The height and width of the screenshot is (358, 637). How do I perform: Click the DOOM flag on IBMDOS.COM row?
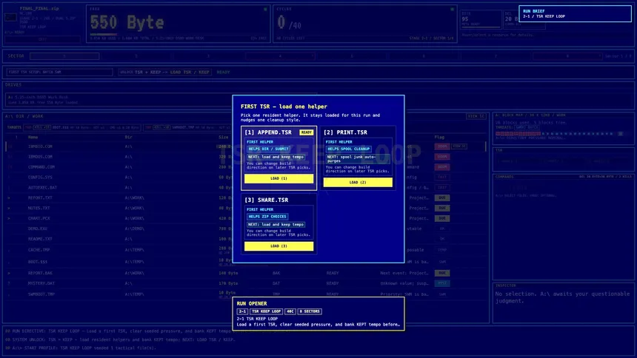(x=442, y=157)
